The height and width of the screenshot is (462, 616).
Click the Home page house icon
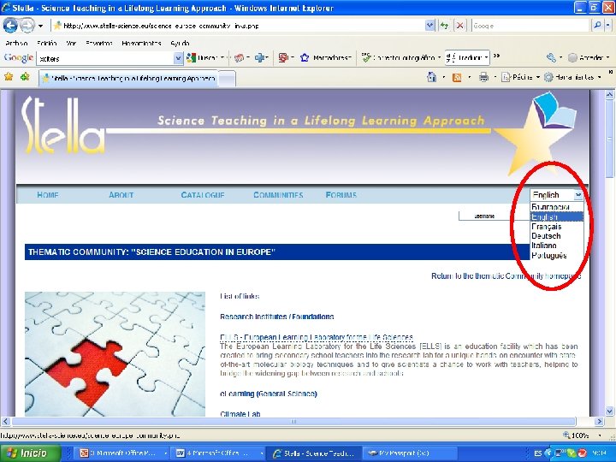(431, 77)
